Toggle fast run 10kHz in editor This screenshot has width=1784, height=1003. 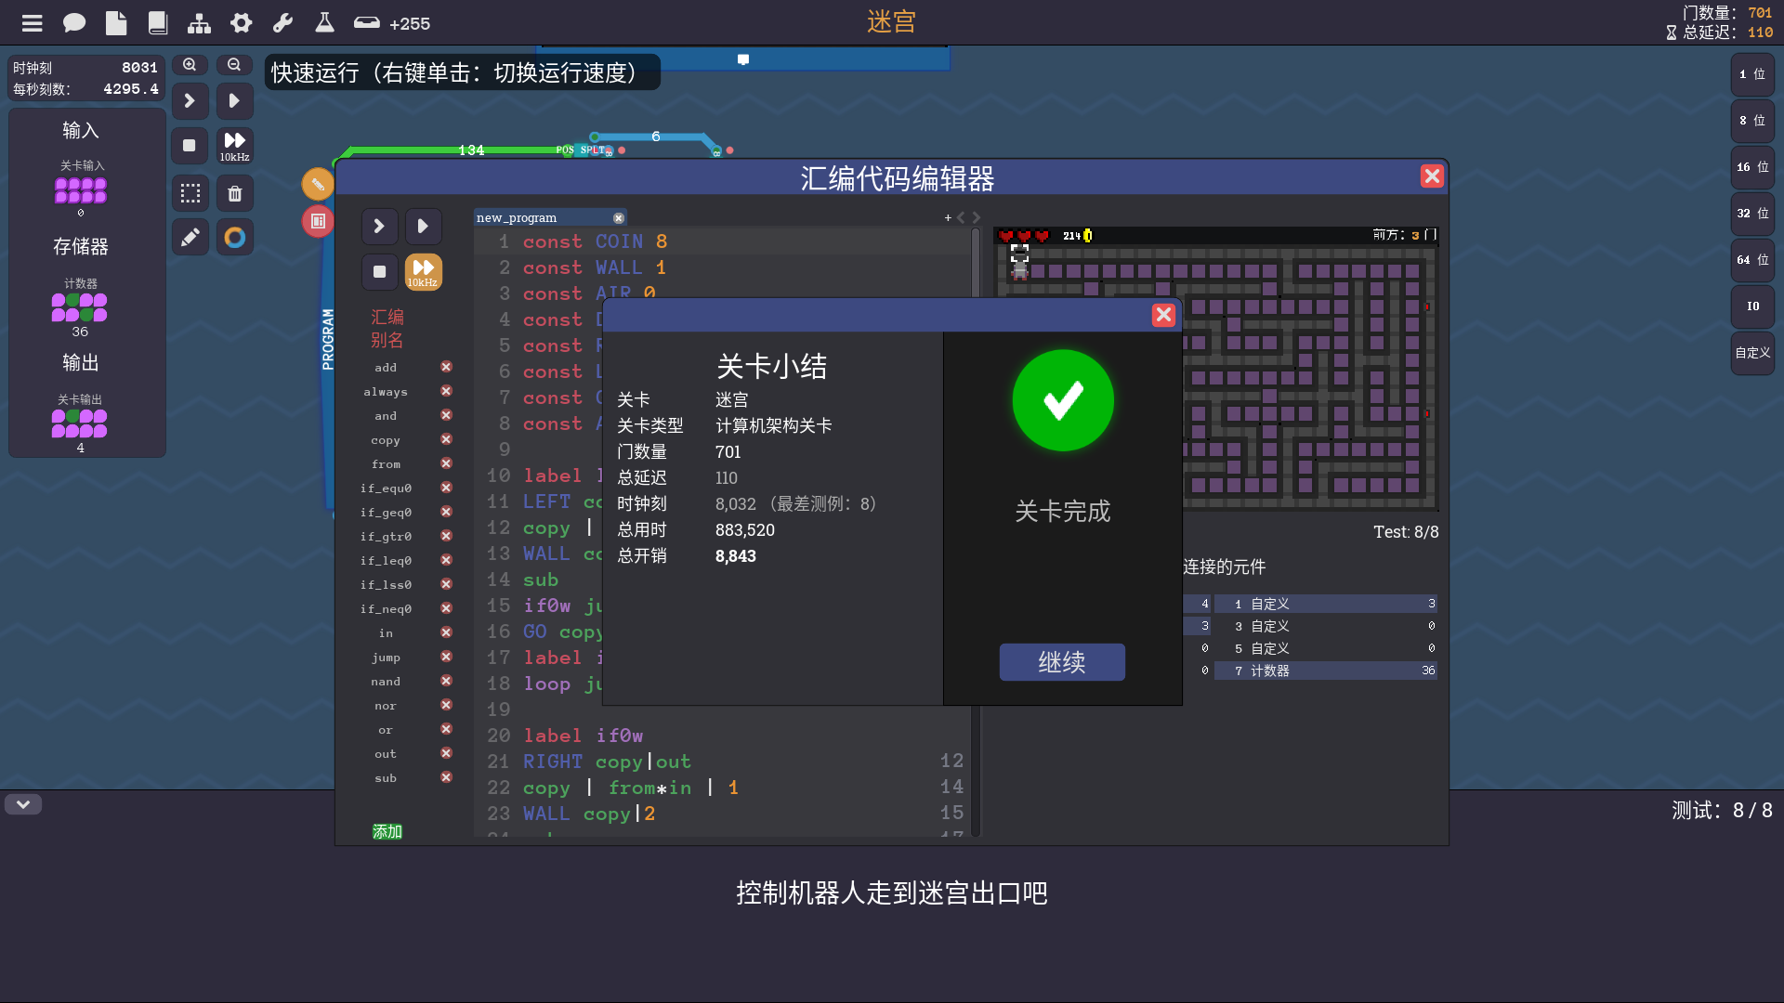(x=423, y=272)
